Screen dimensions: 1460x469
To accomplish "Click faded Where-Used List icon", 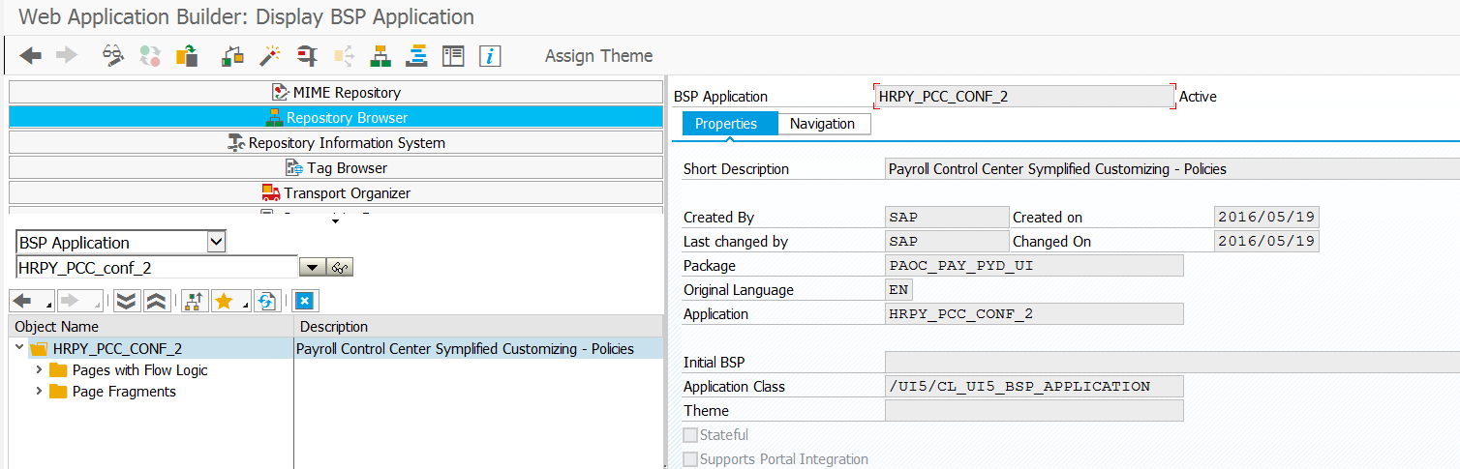I will (x=344, y=56).
